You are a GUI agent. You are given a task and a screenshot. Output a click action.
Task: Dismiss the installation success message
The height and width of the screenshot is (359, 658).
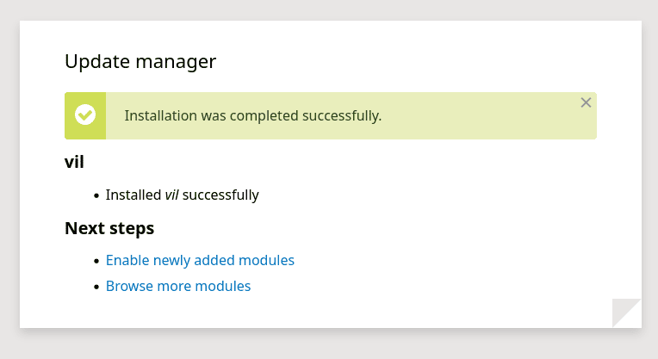(586, 102)
